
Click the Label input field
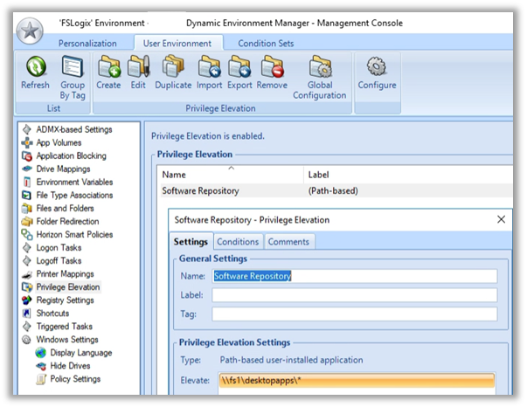354,295
